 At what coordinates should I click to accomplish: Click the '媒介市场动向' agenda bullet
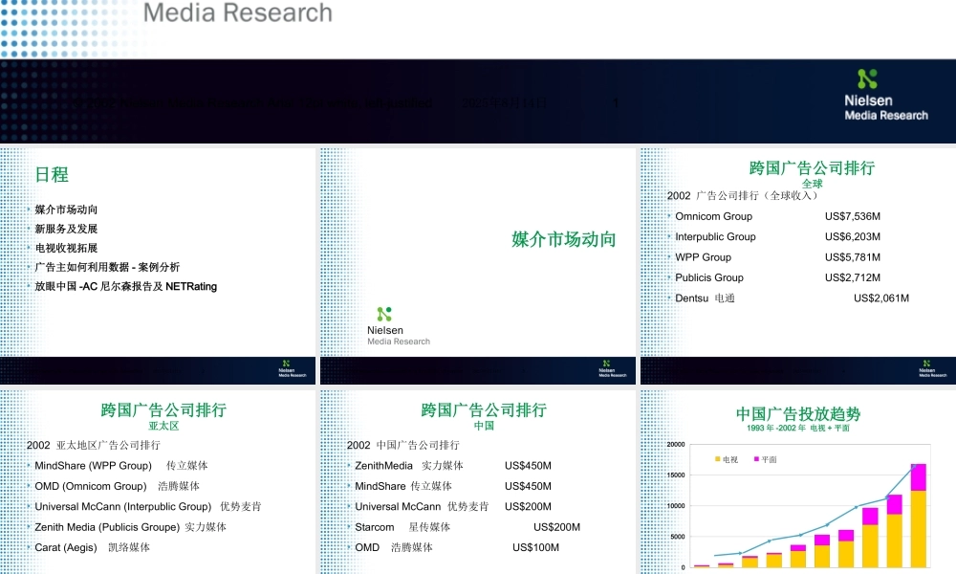point(66,210)
